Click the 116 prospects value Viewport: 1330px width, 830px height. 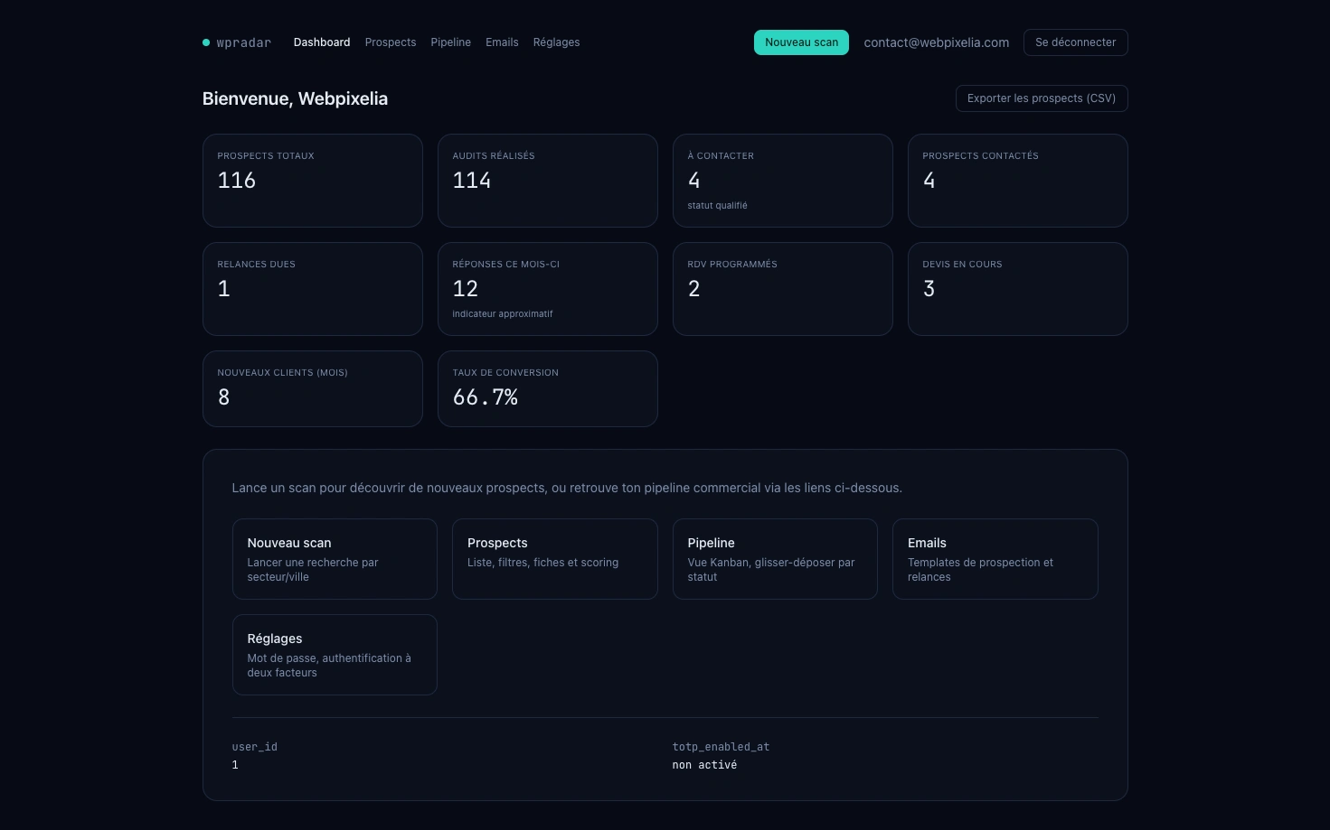pyautogui.click(x=237, y=181)
